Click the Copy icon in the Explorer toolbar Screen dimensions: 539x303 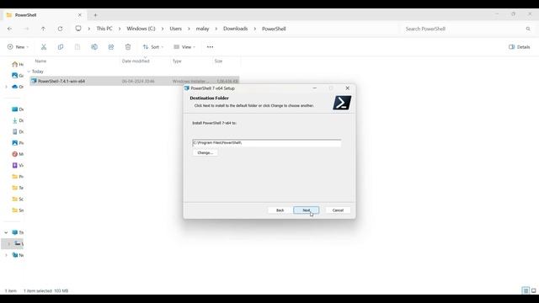click(x=61, y=47)
